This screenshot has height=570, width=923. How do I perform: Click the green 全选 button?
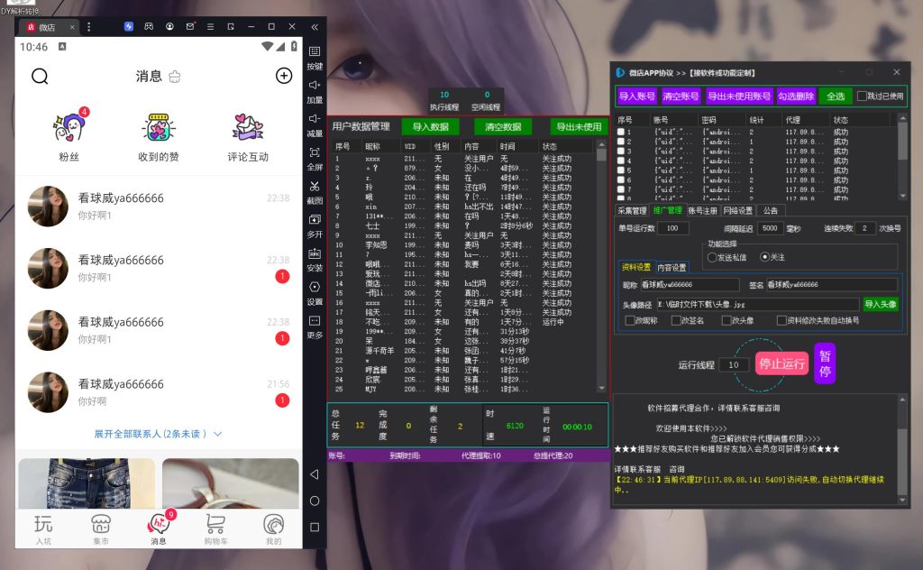(836, 96)
